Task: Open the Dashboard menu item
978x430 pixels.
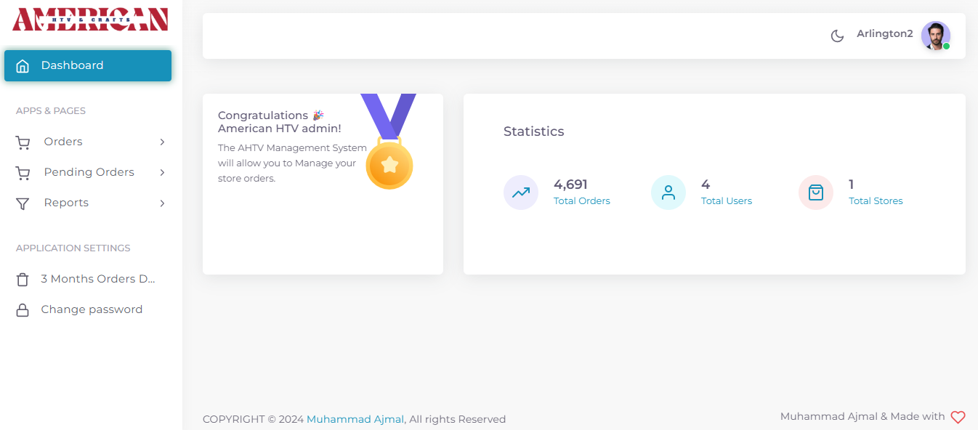Action: [x=87, y=65]
